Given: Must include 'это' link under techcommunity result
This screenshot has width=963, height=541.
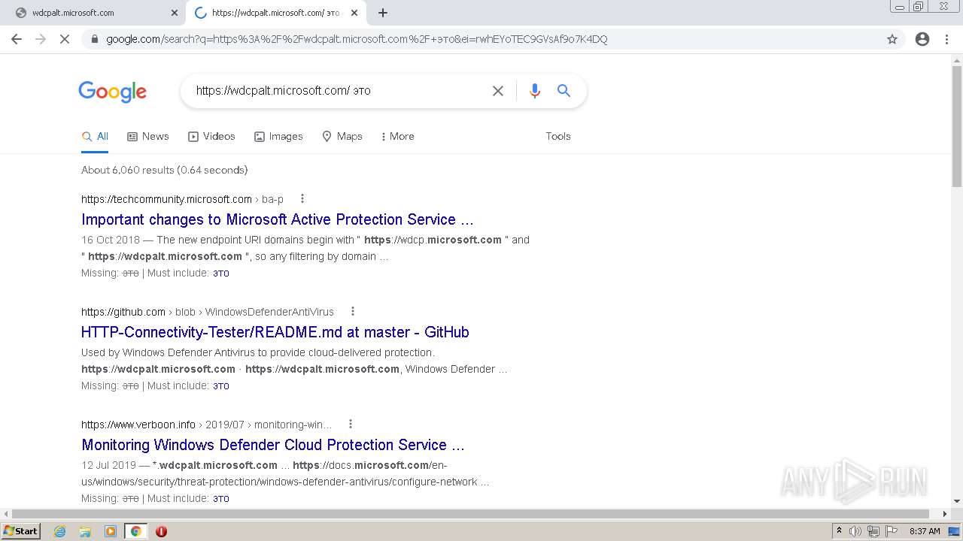Looking at the screenshot, I should pyautogui.click(x=221, y=274).
